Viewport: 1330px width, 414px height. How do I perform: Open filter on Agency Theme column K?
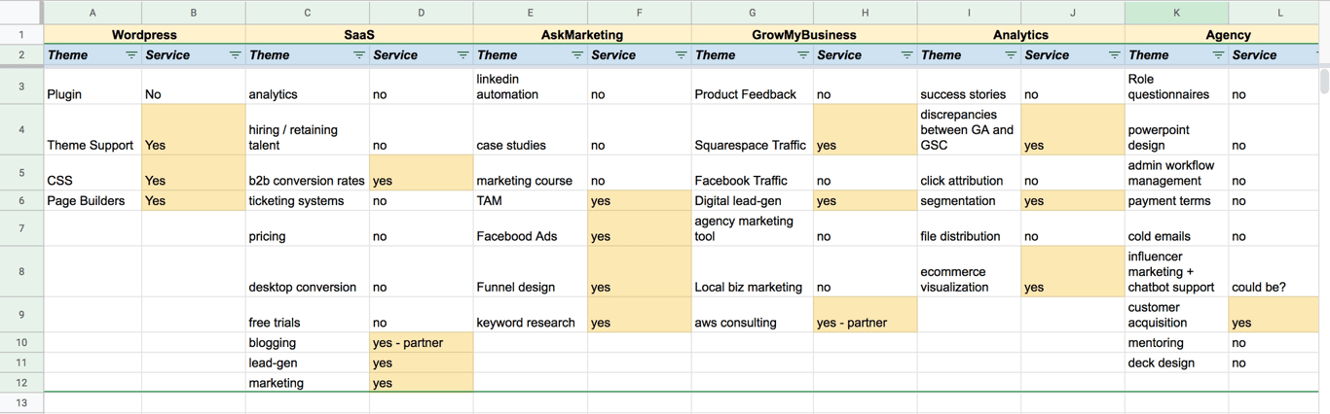tap(1218, 55)
